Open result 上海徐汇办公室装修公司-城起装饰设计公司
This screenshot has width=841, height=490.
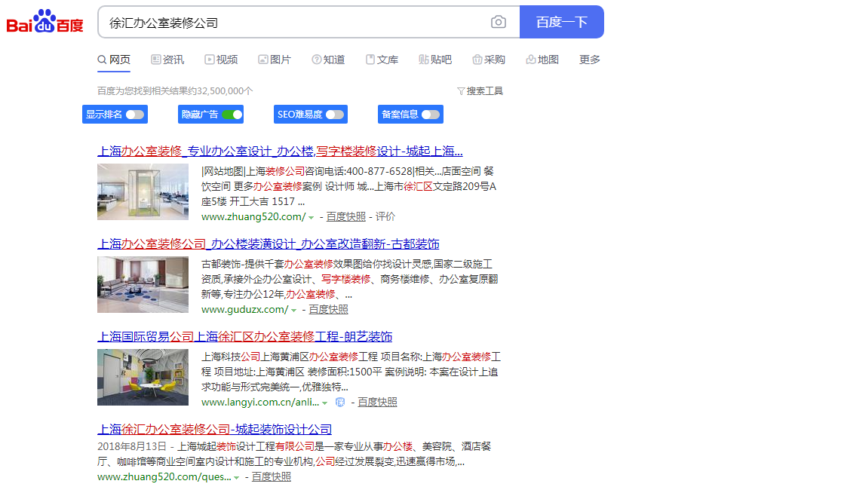point(214,430)
